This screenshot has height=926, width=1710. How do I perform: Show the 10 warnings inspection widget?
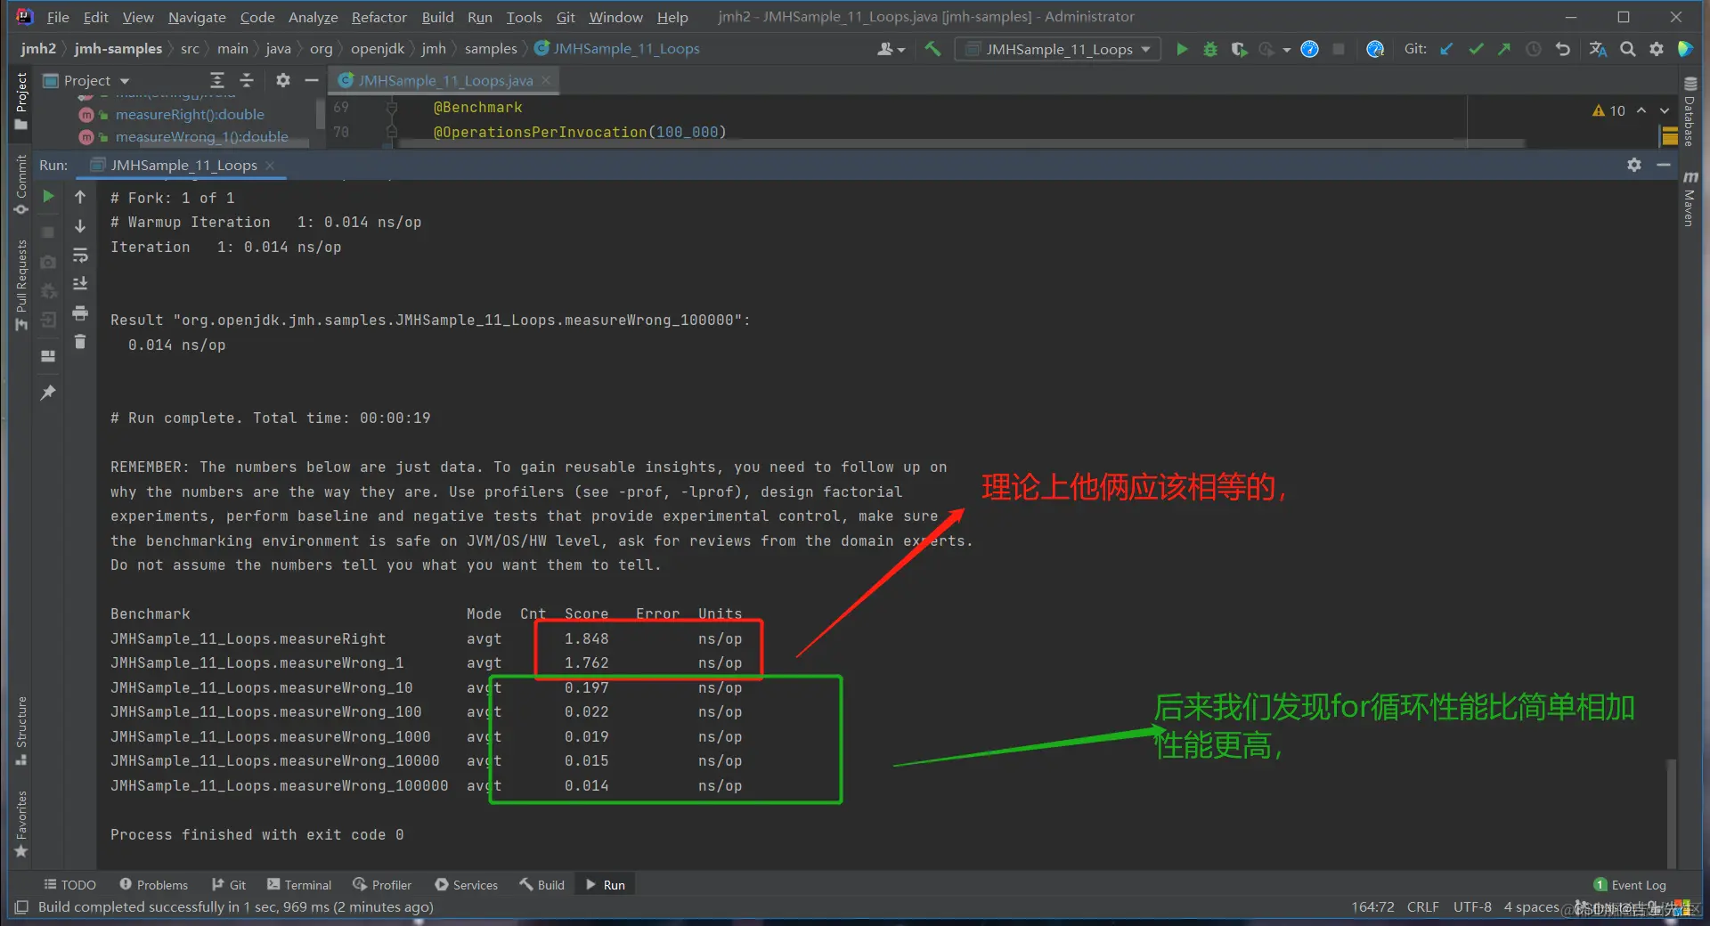[x=1609, y=110]
